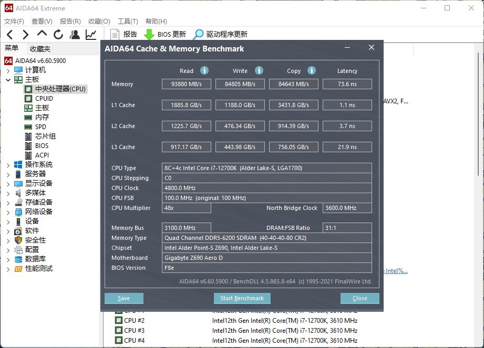Open the benchmark chart toolbar icon

[x=90, y=34]
